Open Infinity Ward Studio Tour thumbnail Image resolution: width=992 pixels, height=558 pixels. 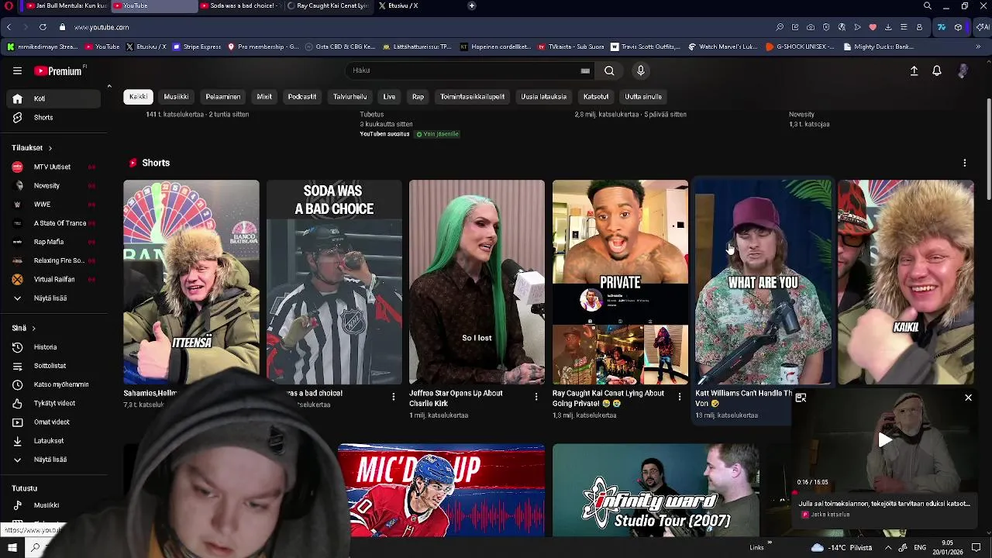tap(656, 490)
